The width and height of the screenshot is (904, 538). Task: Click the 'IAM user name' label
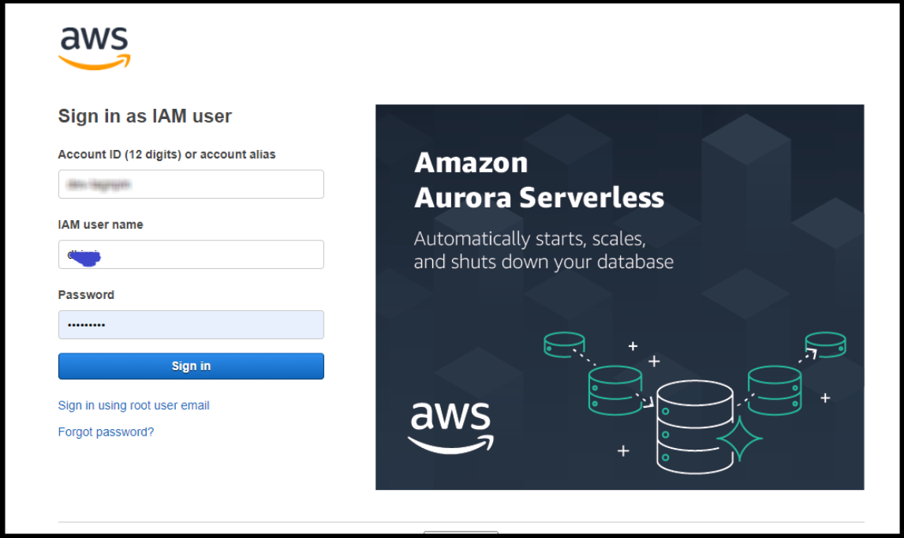pos(100,225)
